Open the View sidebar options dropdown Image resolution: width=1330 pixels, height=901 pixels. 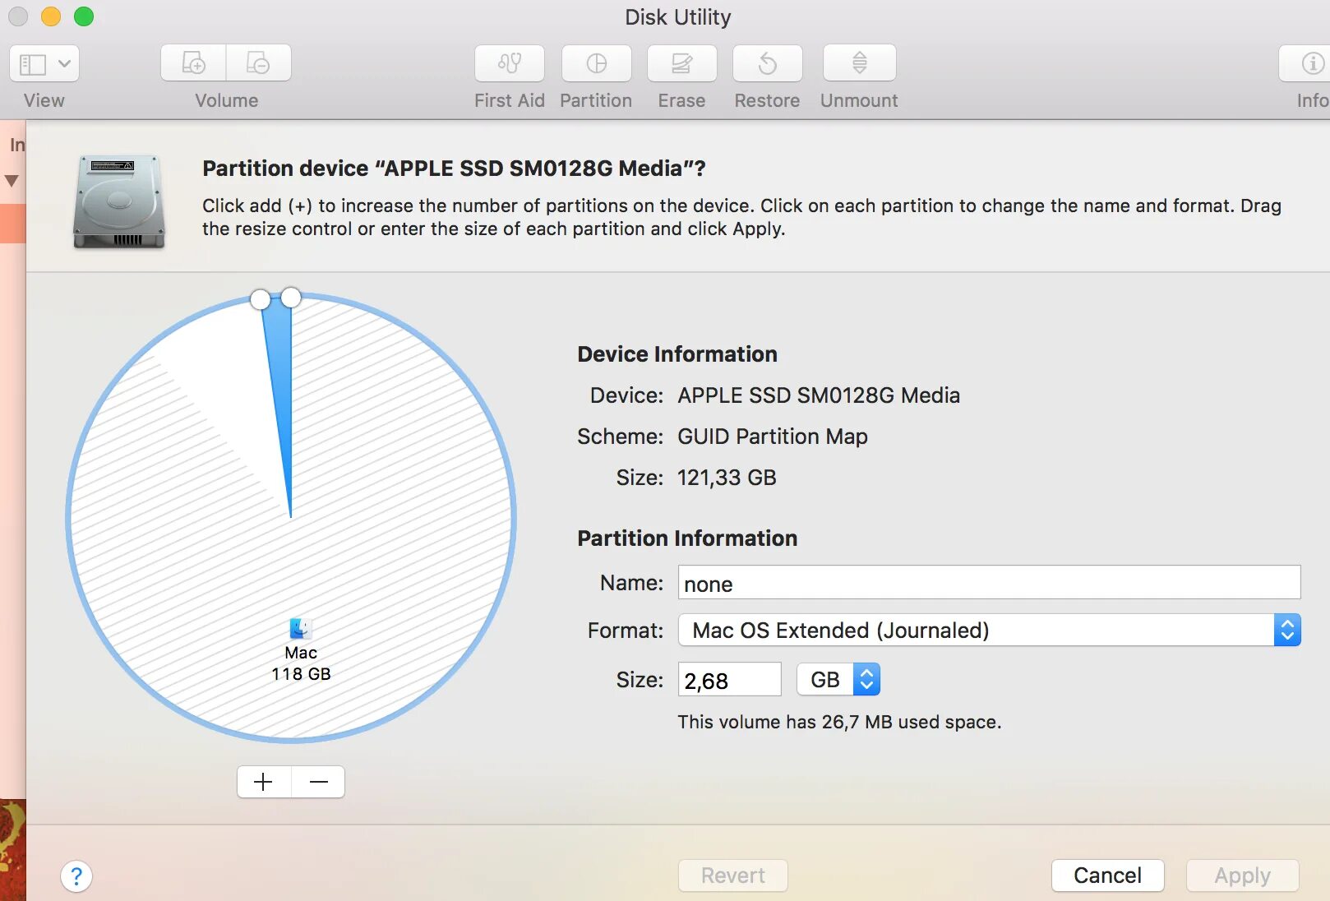point(44,63)
